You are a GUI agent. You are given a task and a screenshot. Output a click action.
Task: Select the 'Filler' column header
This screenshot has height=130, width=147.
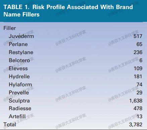(10, 28)
